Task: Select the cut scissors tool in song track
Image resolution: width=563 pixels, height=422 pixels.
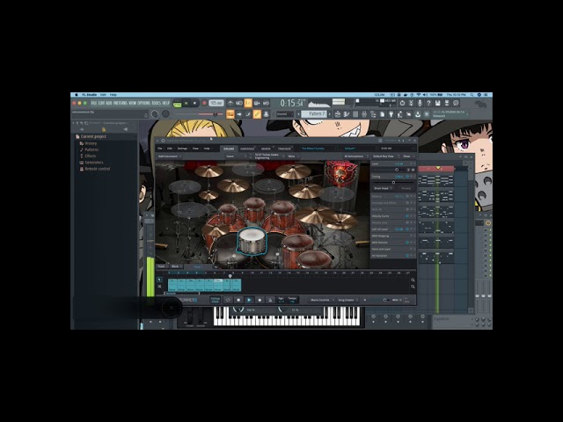Action: pyautogui.click(x=159, y=287)
